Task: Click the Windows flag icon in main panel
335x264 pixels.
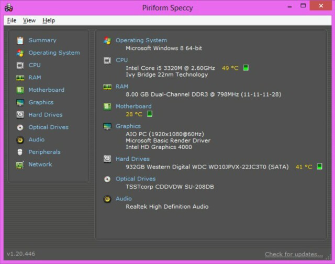Action: (x=107, y=41)
